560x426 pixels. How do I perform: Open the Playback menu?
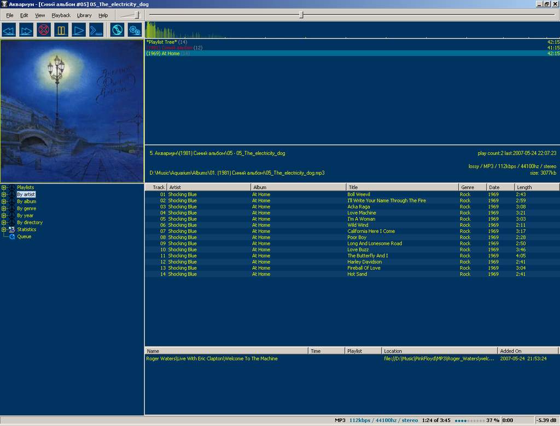pyautogui.click(x=61, y=15)
